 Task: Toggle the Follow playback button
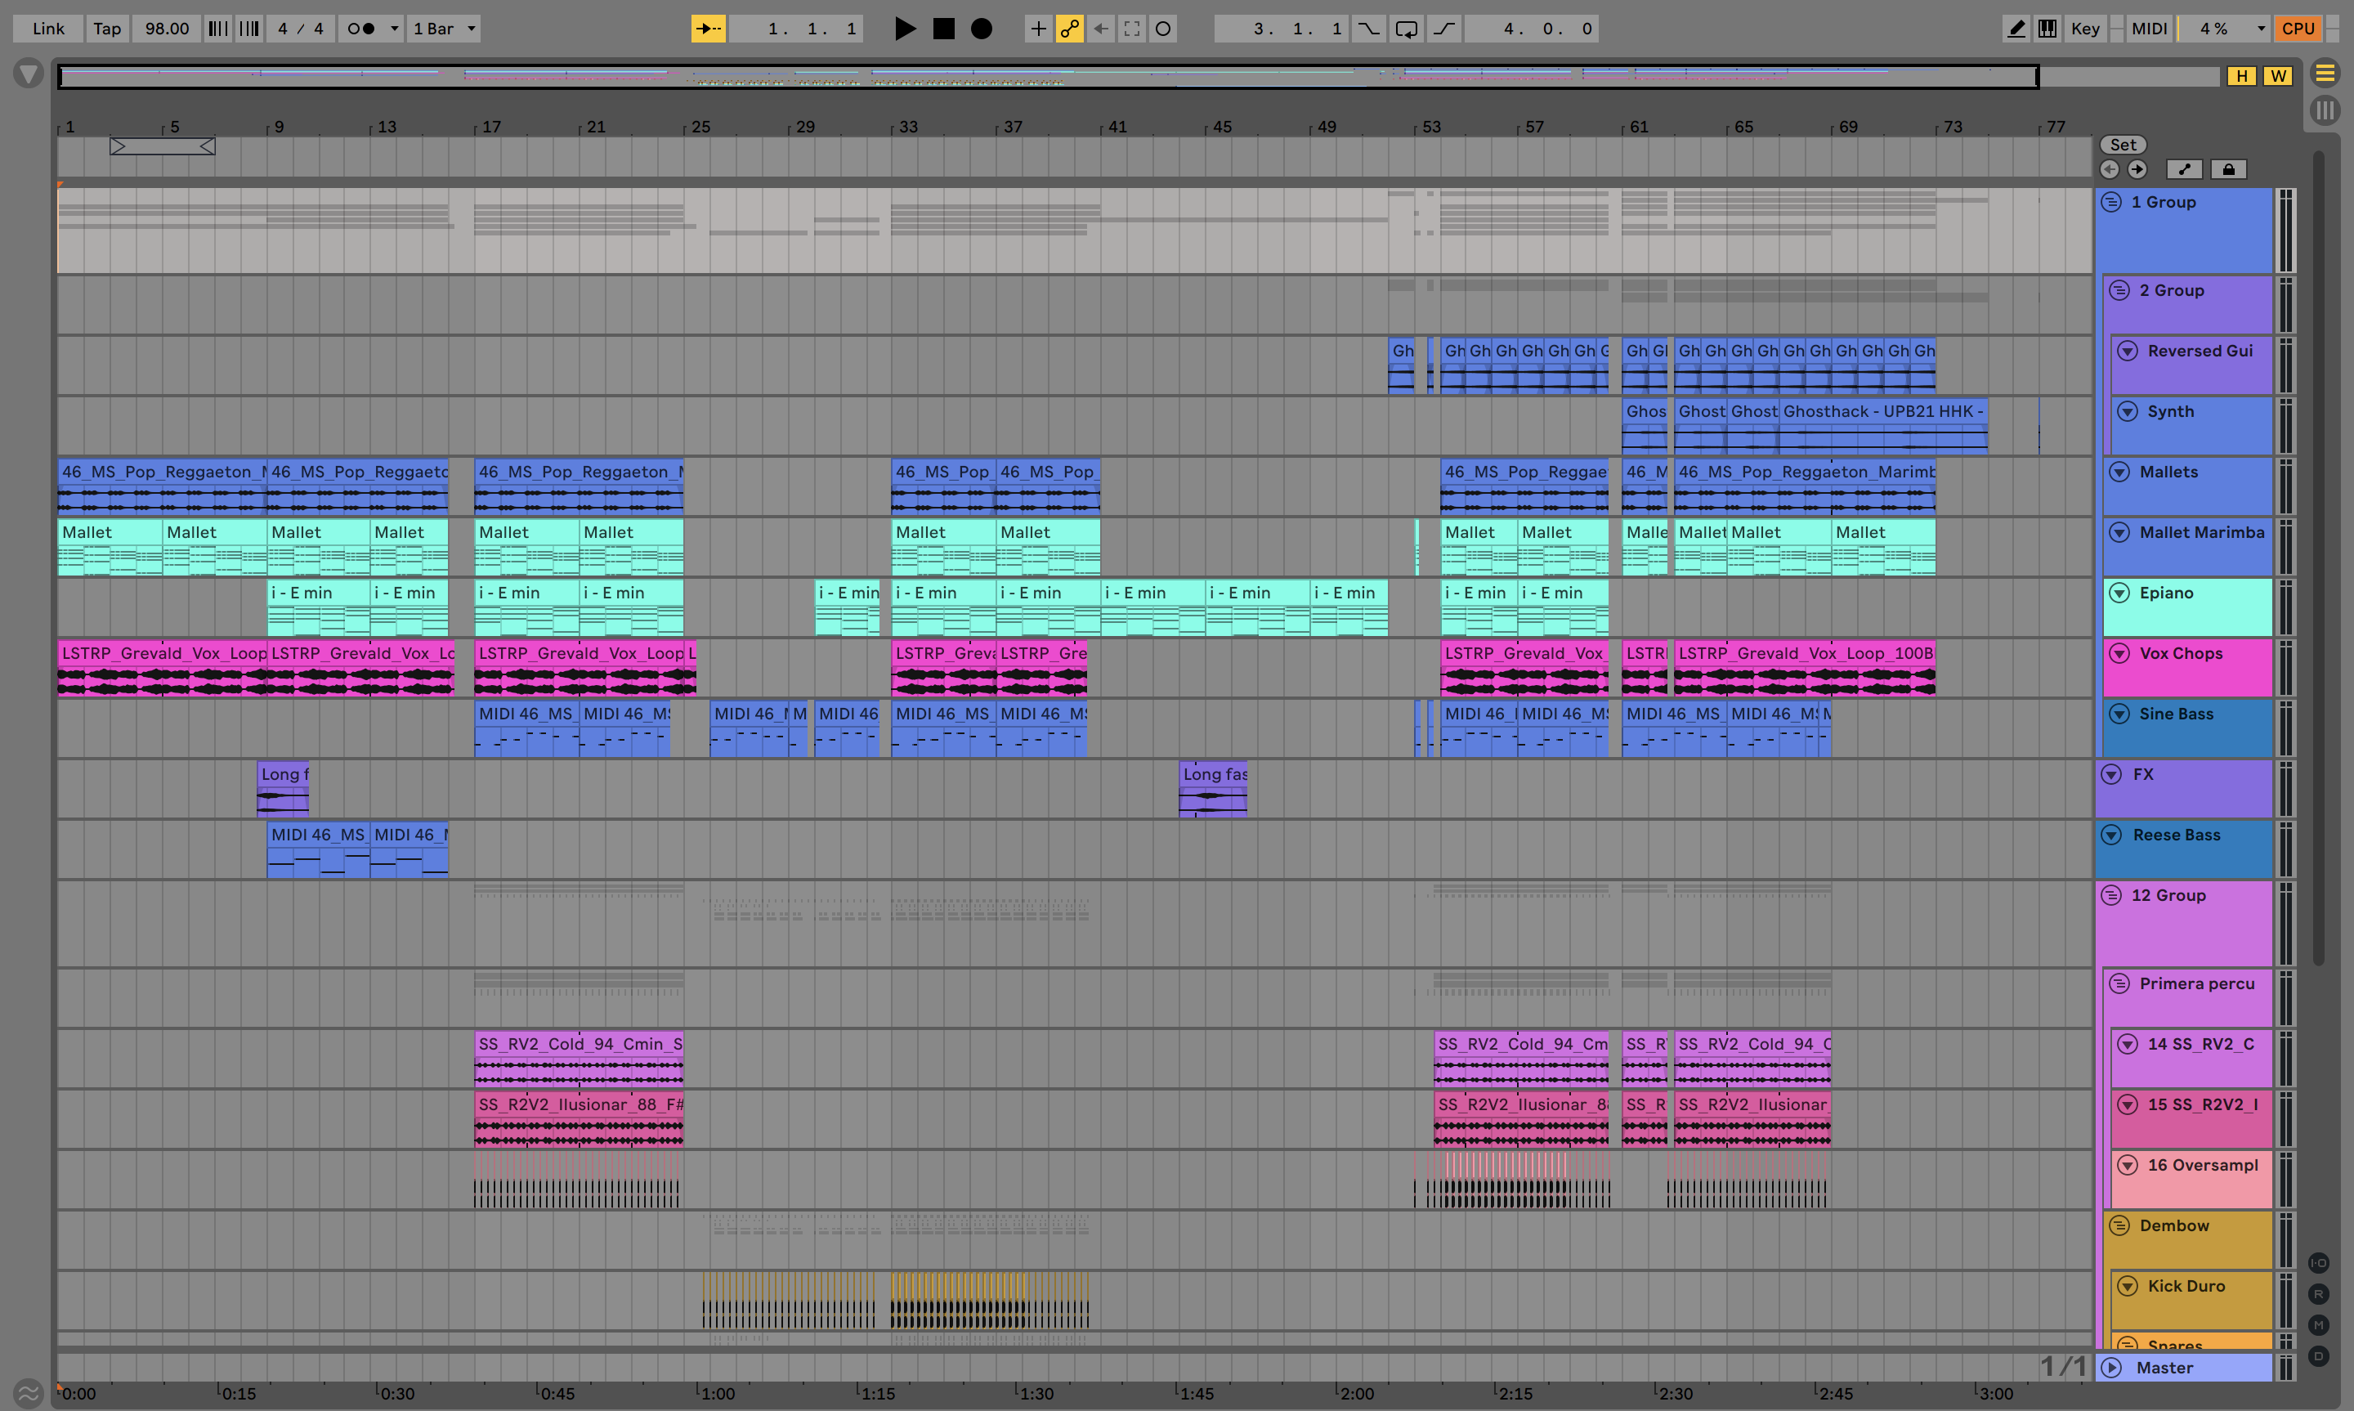click(708, 29)
